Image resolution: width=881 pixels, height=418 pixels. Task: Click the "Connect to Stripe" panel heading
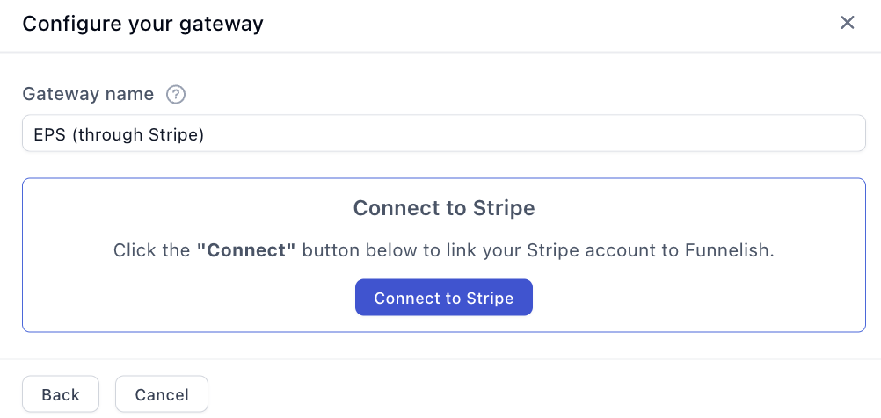444,208
